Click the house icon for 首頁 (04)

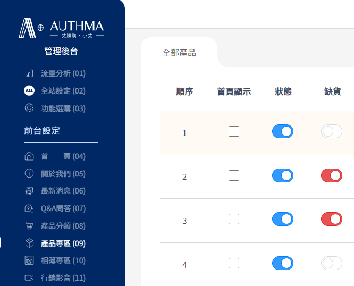pyautogui.click(x=29, y=156)
